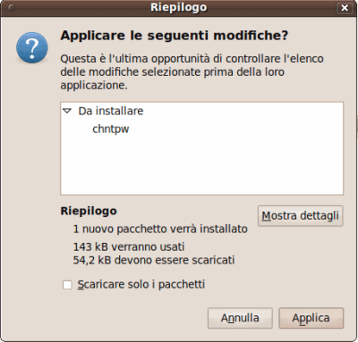Click the Riepilogo title bar text
The height and width of the screenshot is (342, 358).
point(178,7)
